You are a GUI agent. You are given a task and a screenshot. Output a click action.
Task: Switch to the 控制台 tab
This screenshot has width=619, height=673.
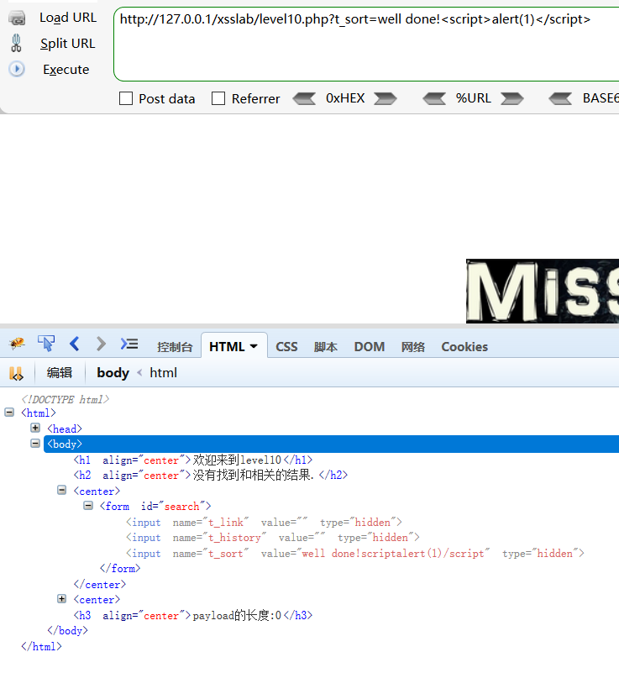(x=175, y=347)
